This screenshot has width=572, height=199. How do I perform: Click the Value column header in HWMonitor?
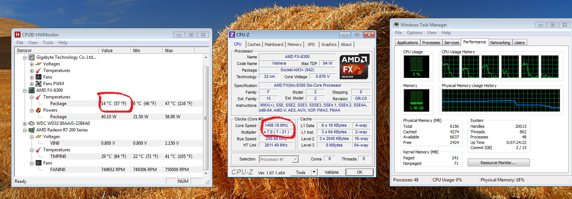click(115, 50)
